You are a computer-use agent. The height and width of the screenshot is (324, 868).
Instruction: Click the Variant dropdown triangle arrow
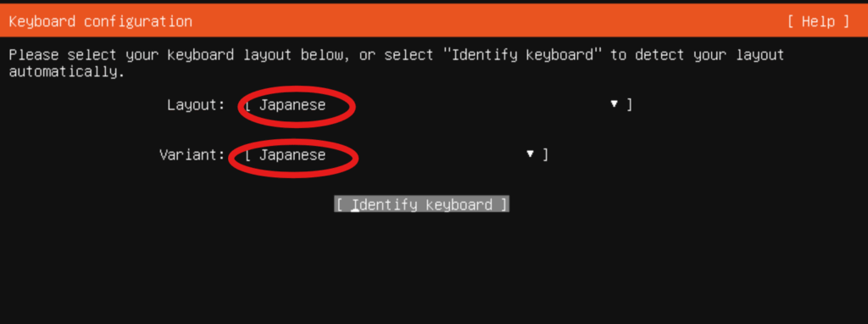tap(531, 154)
